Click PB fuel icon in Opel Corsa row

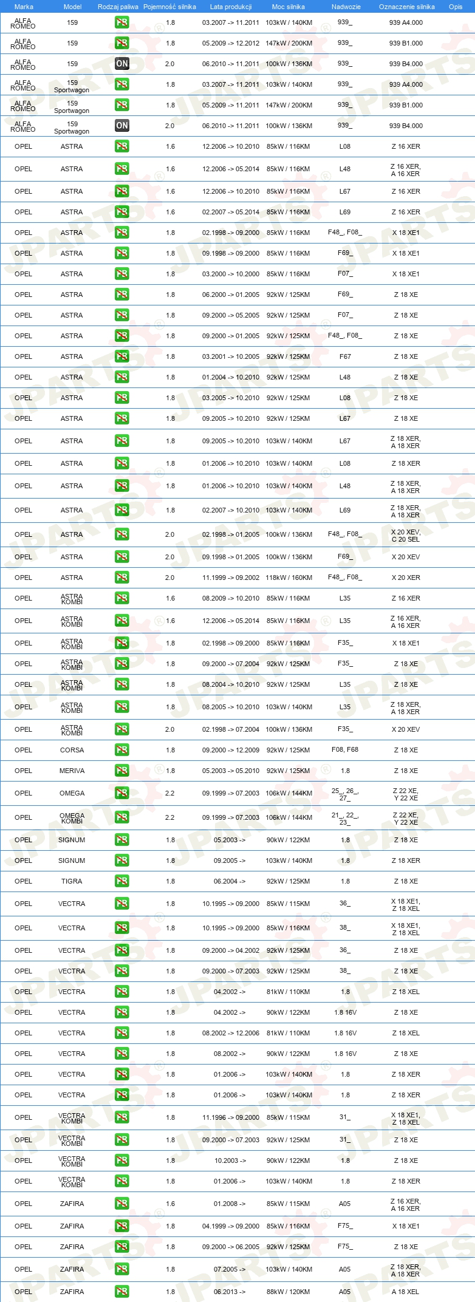pyautogui.click(x=122, y=750)
